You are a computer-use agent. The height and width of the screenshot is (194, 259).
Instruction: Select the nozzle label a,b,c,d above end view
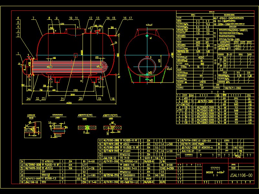point(149,25)
